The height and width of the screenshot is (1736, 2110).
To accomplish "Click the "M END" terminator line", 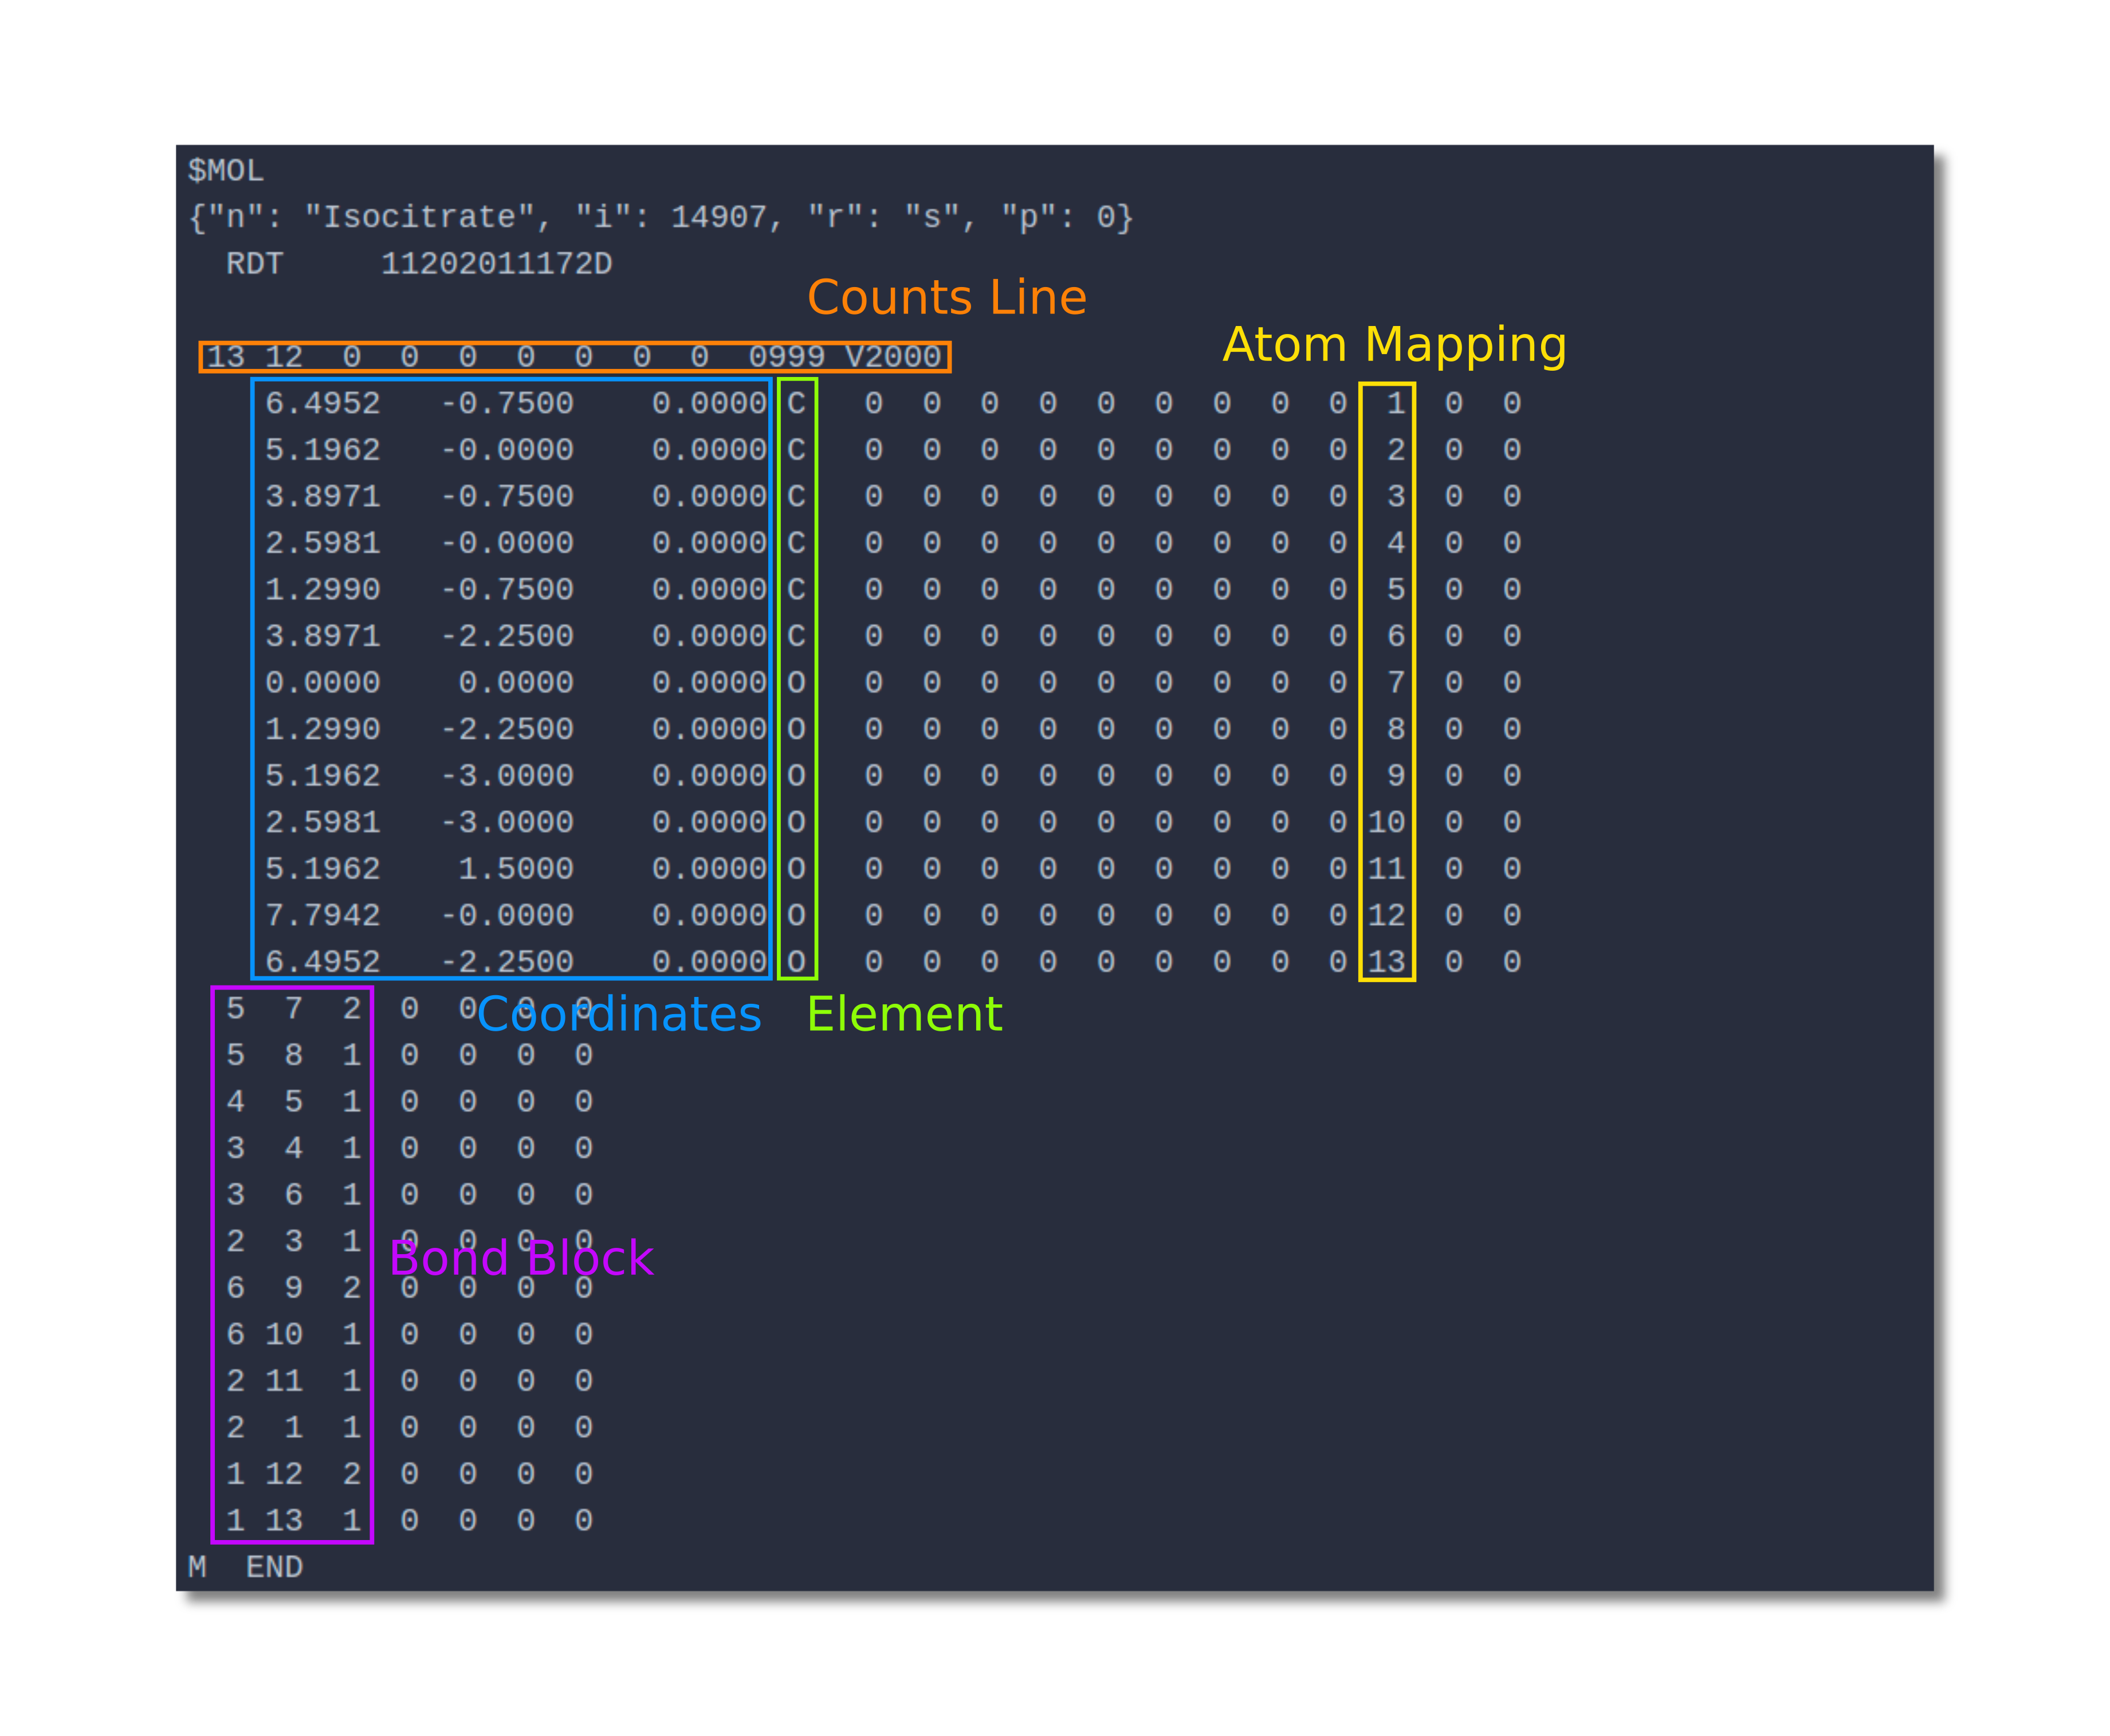I will pyautogui.click(x=246, y=1567).
